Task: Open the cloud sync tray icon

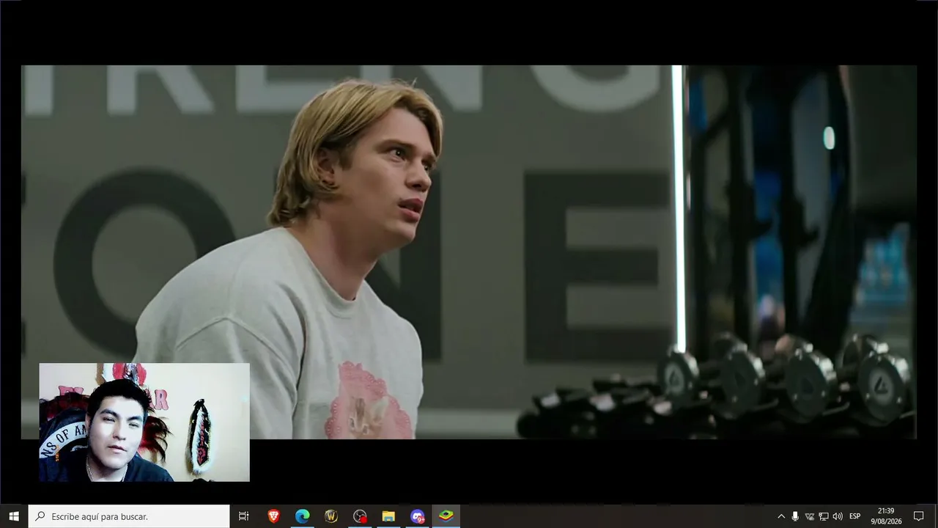Action: coord(809,516)
